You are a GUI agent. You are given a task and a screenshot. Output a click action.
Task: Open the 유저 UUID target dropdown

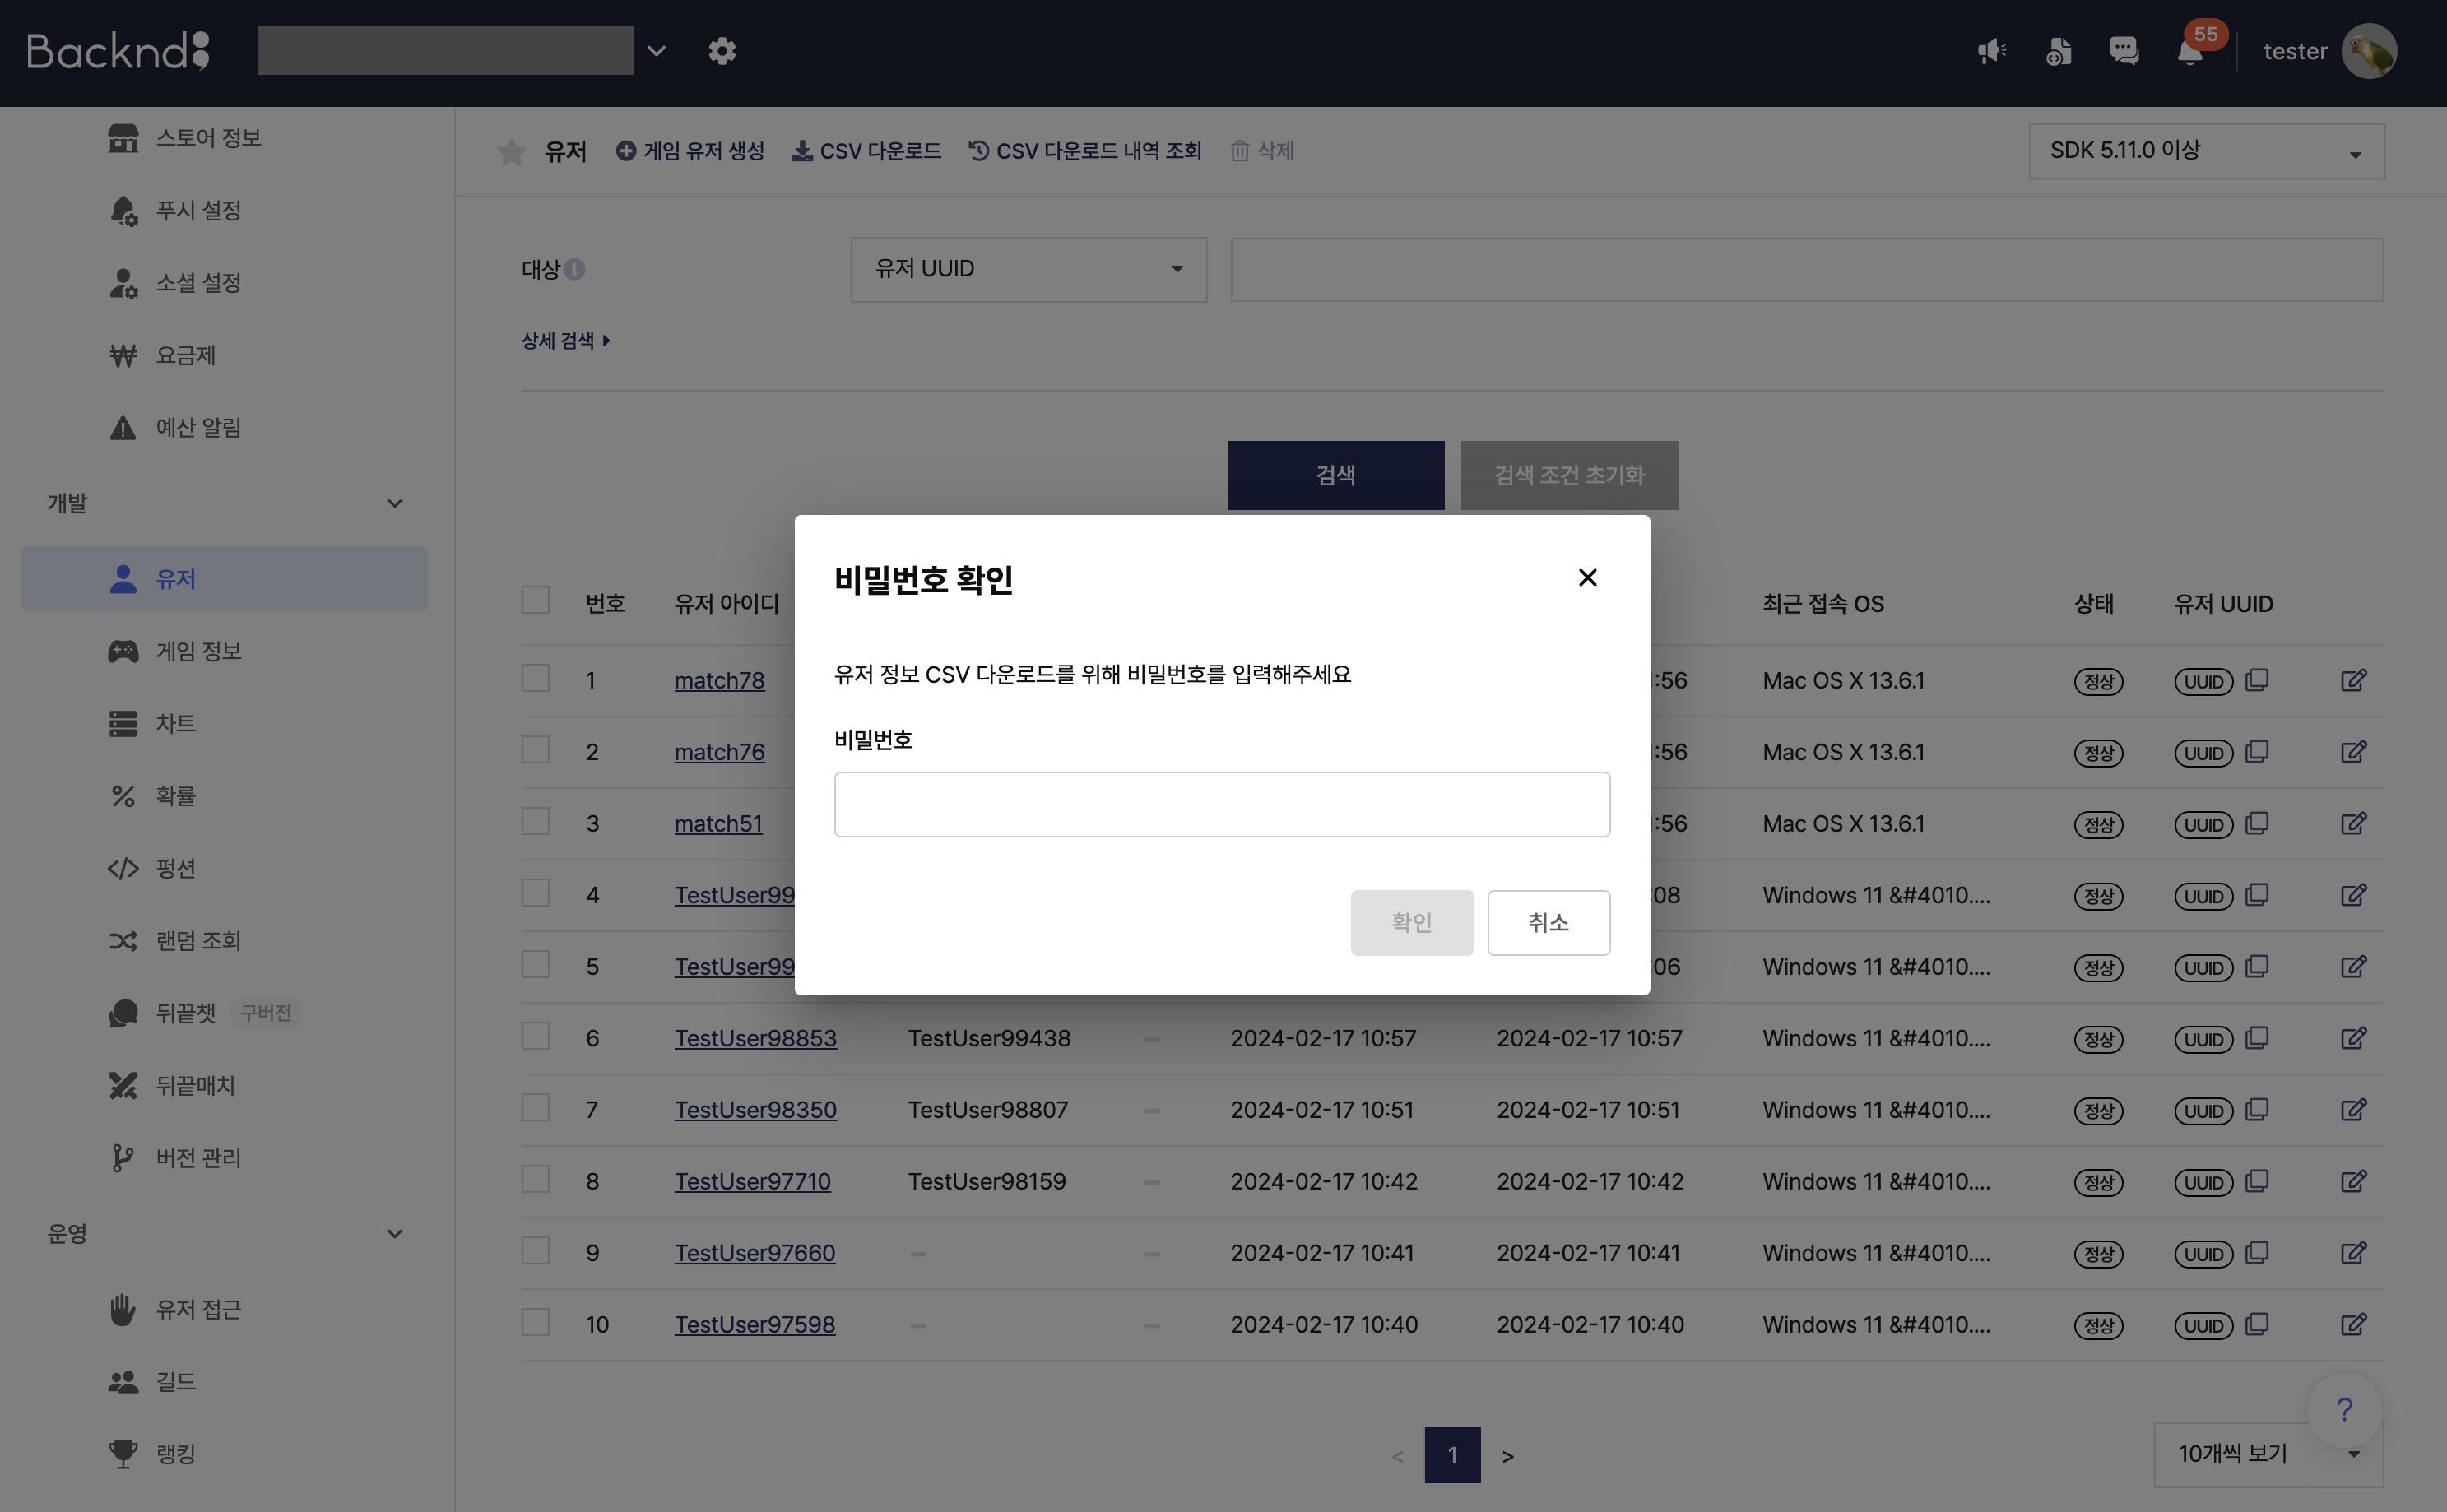coord(1028,269)
